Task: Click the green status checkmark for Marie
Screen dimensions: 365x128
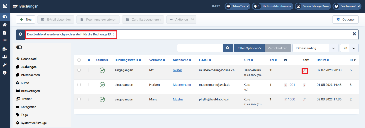Action: coord(102,99)
